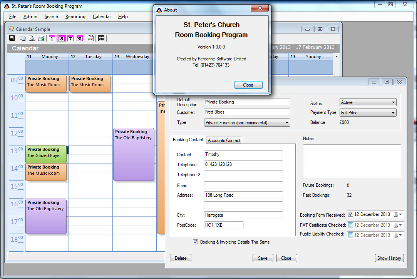The width and height of the screenshot is (417, 279).
Task: Select Monday 09:00 Music Room booking
Action: pos(46,84)
